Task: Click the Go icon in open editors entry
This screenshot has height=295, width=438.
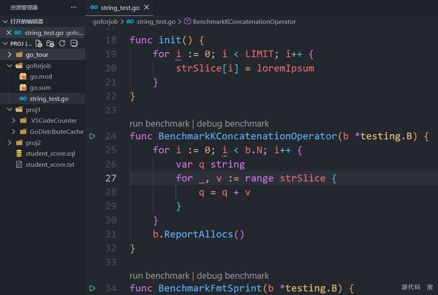Action: tap(18, 33)
